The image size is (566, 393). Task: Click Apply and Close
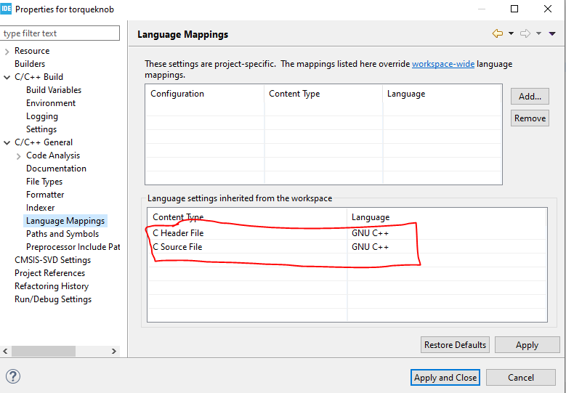click(x=445, y=378)
